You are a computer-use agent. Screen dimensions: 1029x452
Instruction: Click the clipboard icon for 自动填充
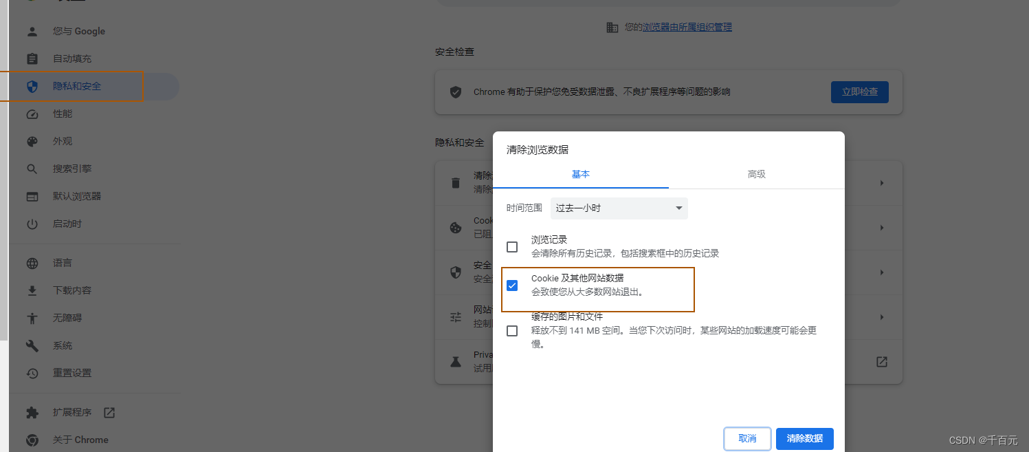(32, 58)
